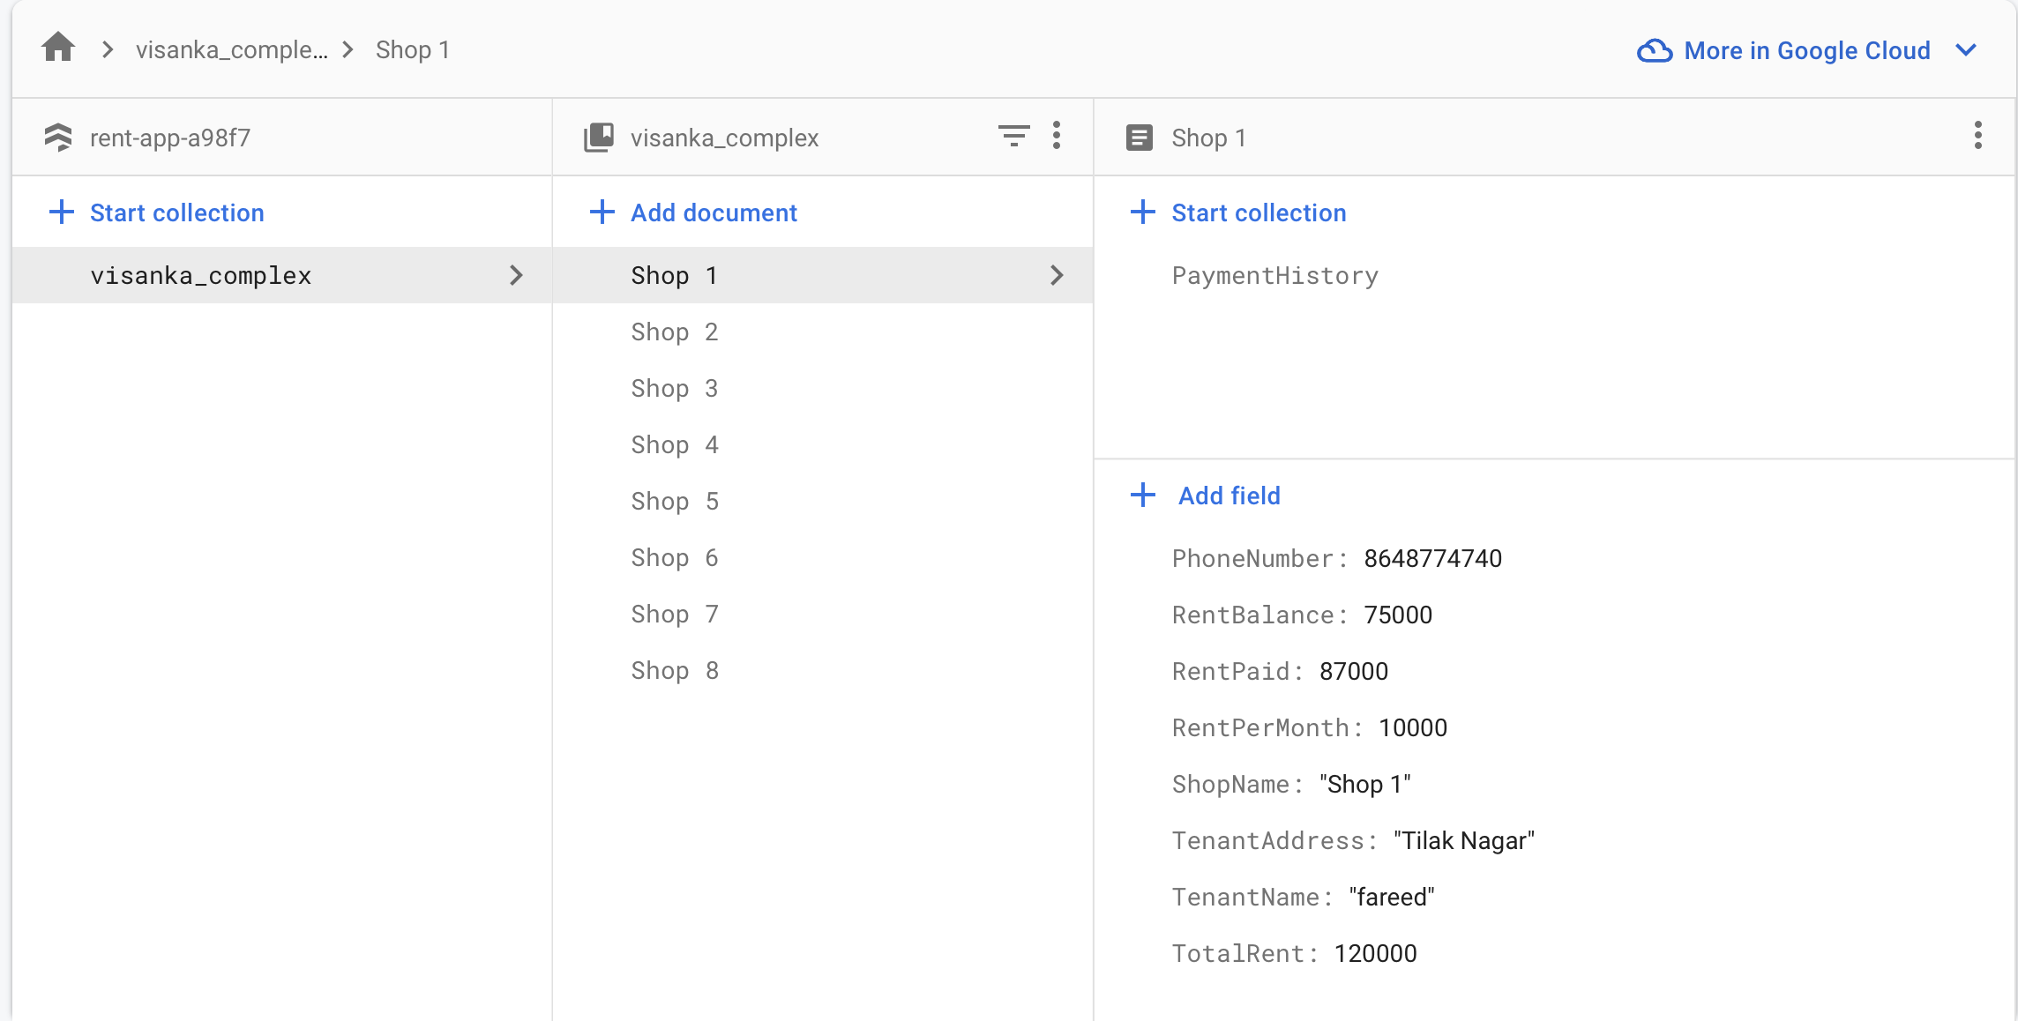
Task: Open the overflow menu for Shop 1 document
Action: tap(1977, 136)
